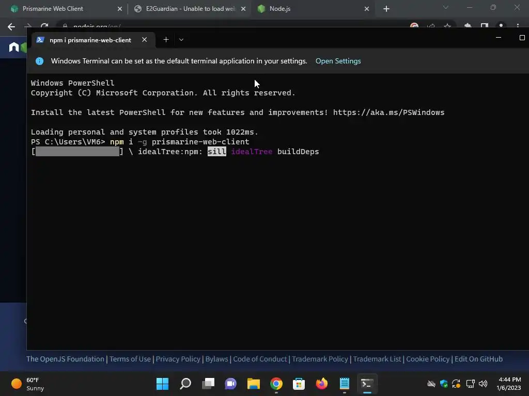
Task: Open the Chrome tab search chevron
Action: 446,7
